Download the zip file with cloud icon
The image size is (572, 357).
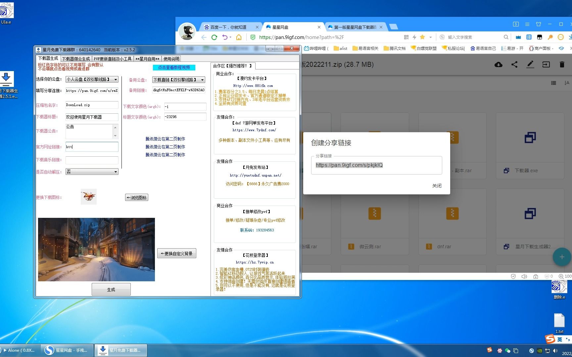498,64
